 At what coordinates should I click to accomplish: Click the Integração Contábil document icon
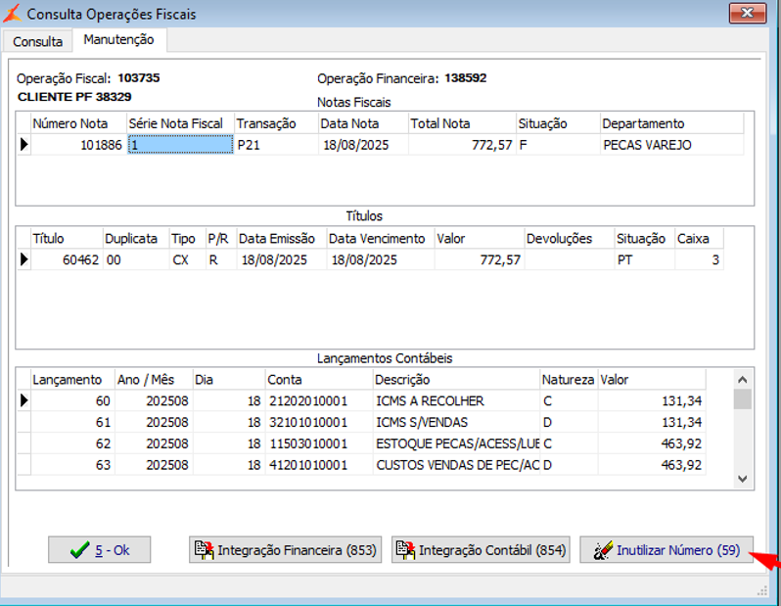405,550
